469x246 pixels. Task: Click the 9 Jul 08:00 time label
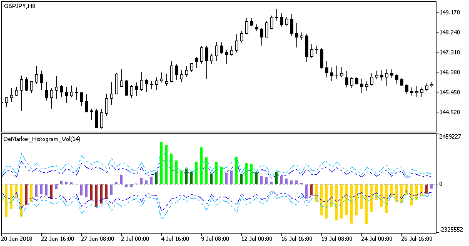coord(215,239)
